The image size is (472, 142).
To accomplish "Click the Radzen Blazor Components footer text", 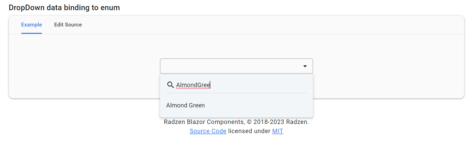I will click(204, 122).
